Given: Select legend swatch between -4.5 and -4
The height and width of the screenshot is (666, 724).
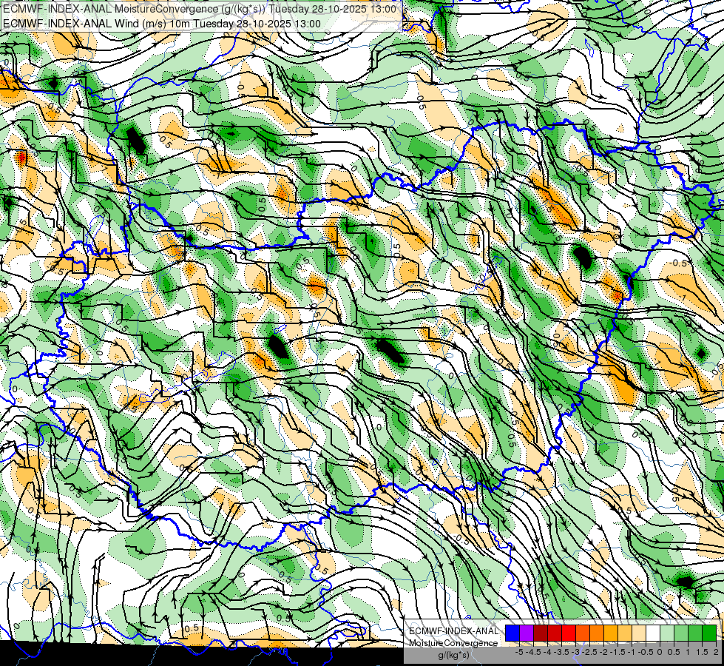Looking at the screenshot, I should (x=541, y=633).
